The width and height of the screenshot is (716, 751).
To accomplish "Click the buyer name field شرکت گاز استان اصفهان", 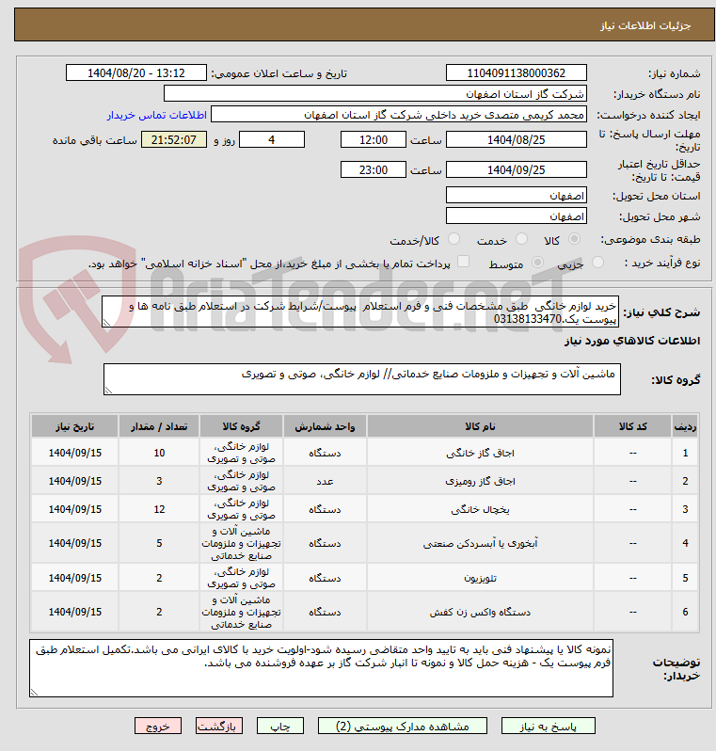I will point(375,93).
